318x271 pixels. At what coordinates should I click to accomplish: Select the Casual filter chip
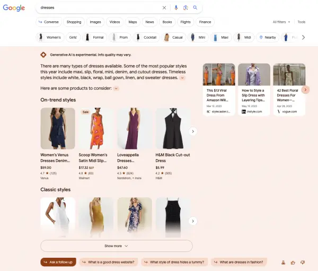[174, 37]
